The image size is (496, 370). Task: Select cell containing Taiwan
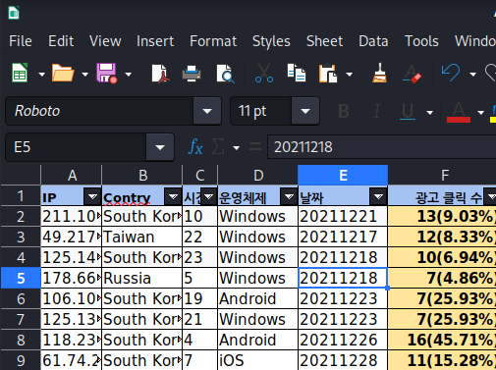click(142, 237)
